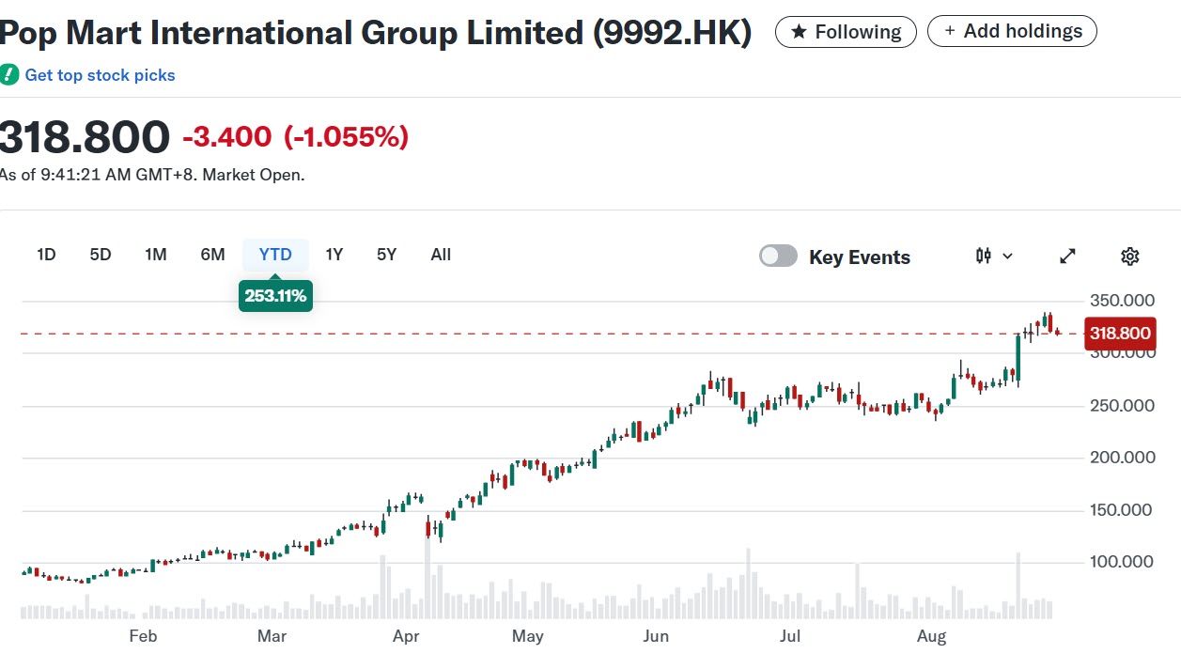The width and height of the screenshot is (1181, 669).
Task: Expand chart to full screen
Action: (x=1067, y=257)
